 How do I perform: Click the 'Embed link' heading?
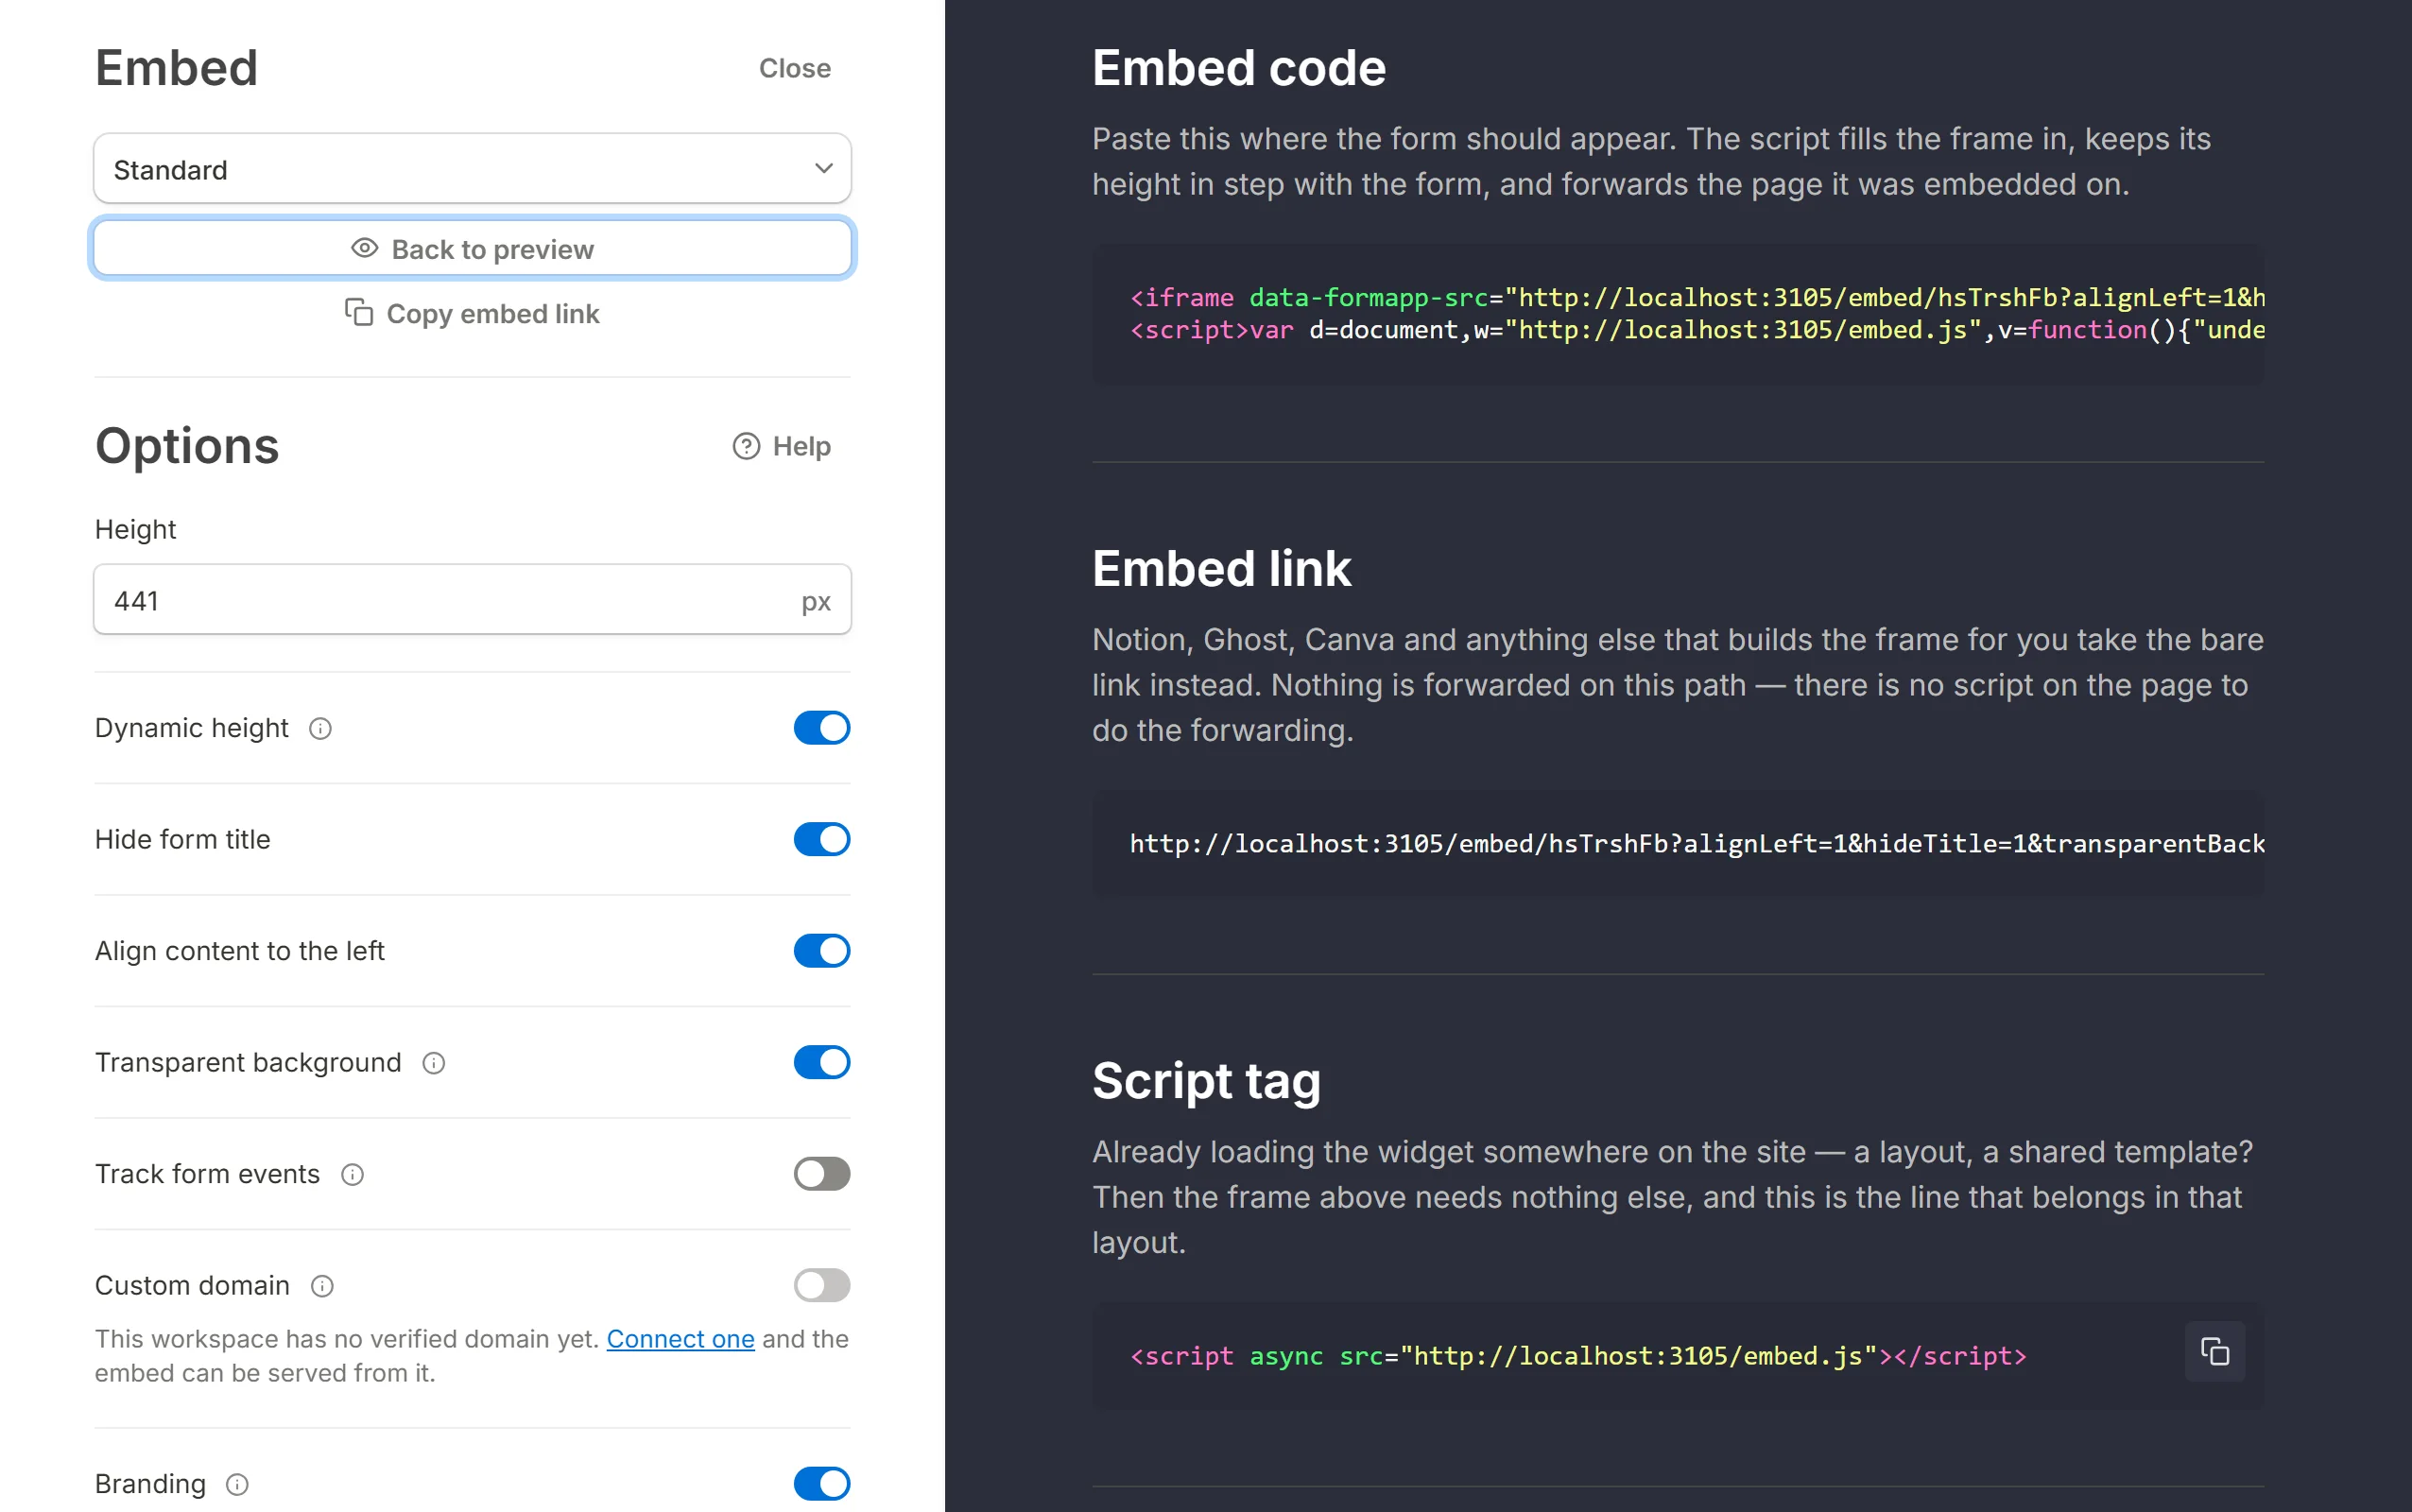(1221, 568)
